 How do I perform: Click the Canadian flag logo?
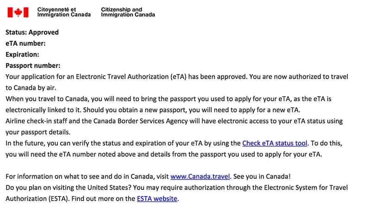(18, 12)
